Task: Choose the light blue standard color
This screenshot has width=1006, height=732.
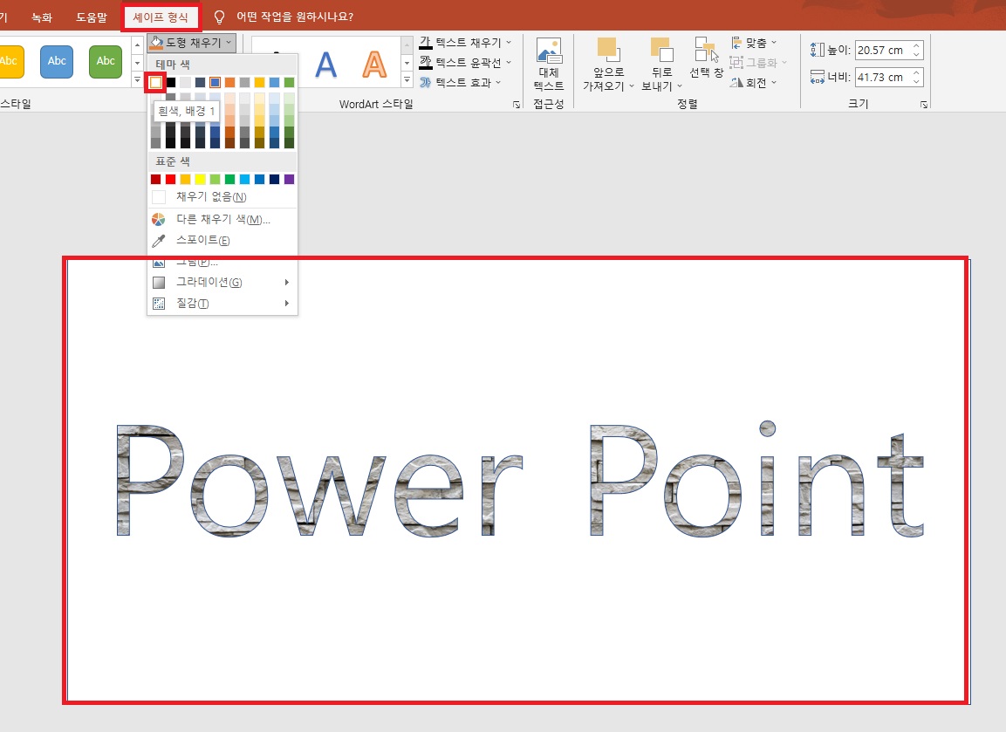Action: point(244,179)
